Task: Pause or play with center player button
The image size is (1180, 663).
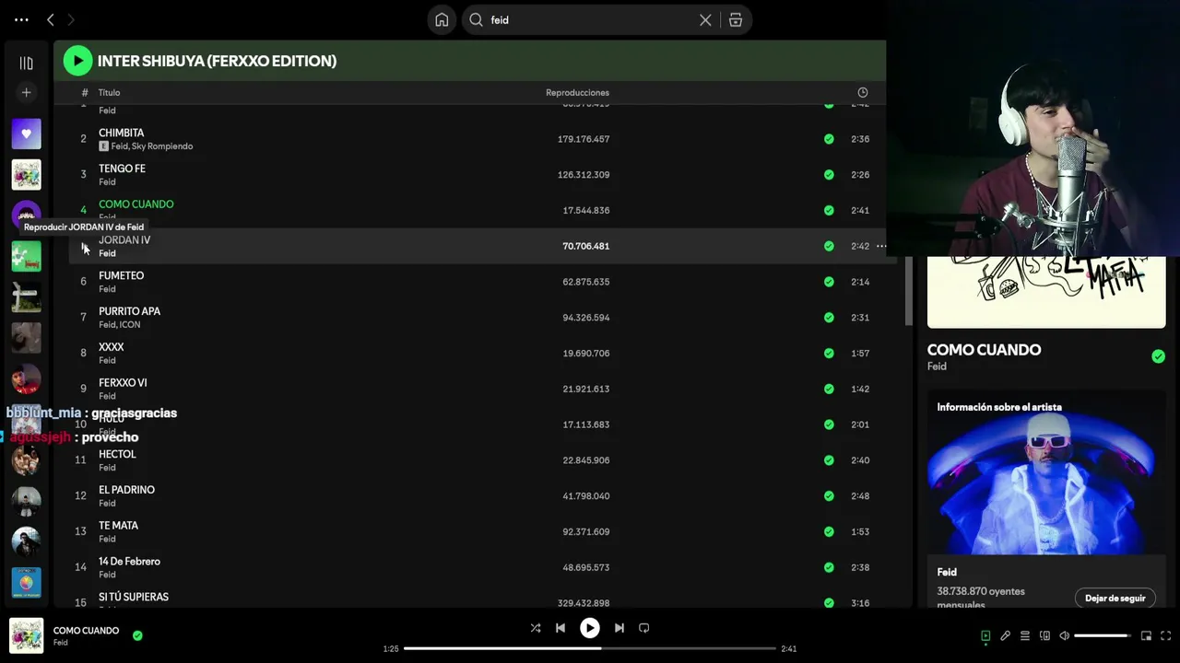Action: 590,628
